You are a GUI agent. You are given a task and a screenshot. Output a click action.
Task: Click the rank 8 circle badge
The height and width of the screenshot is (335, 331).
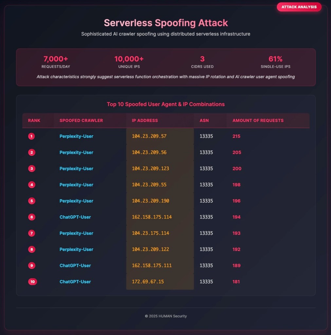(x=31, y=249)
